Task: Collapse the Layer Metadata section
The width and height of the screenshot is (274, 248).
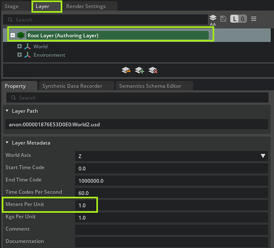Action: [7, 142]
